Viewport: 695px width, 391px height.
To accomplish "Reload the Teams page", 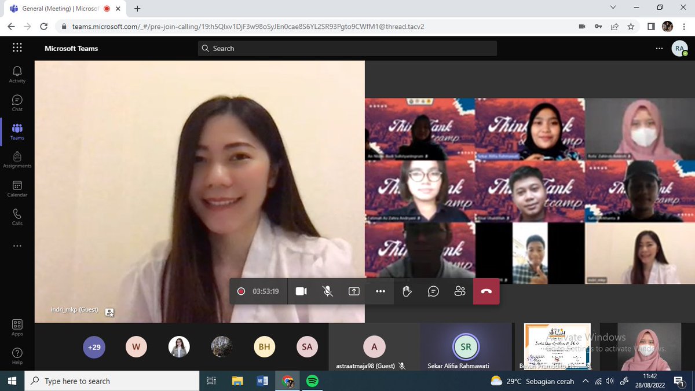I will 43,27.
